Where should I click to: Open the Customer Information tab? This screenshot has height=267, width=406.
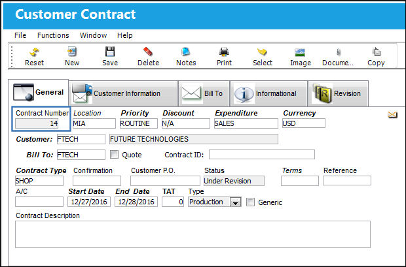(124, 93)
